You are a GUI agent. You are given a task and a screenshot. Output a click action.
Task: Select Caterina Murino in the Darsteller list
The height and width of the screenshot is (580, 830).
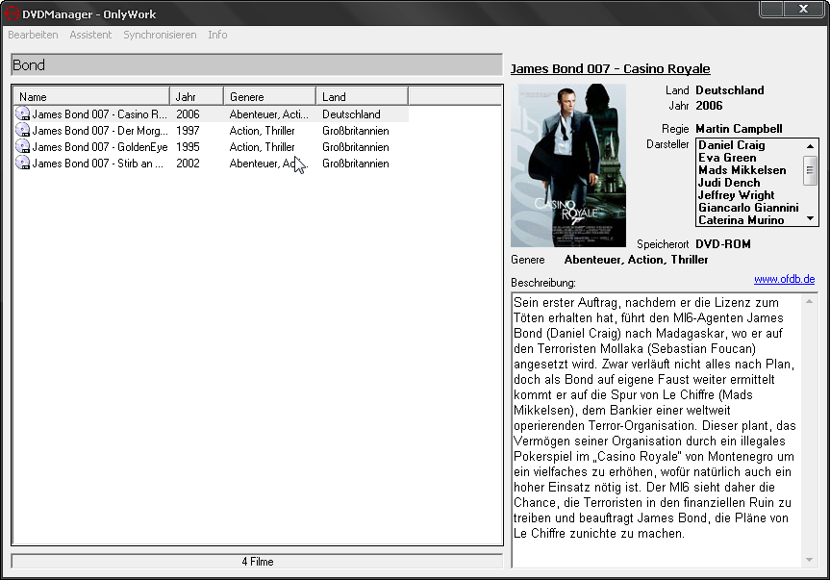coord(742,220)
